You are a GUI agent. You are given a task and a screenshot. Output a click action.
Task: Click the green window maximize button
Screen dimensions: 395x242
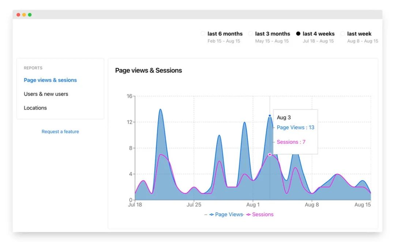(x=30, y=15)
